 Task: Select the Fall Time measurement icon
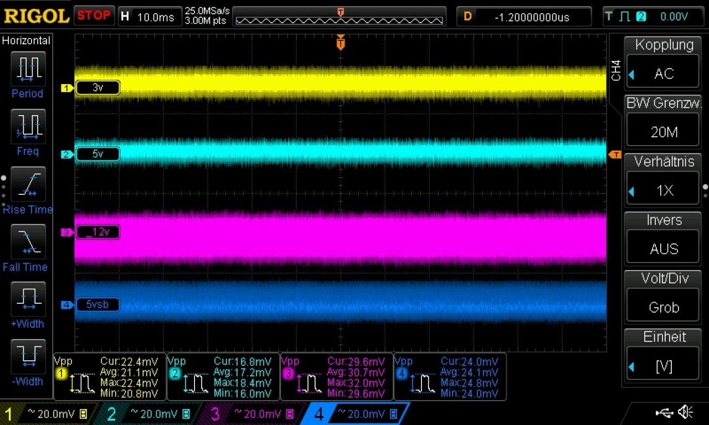click(28, 242)
